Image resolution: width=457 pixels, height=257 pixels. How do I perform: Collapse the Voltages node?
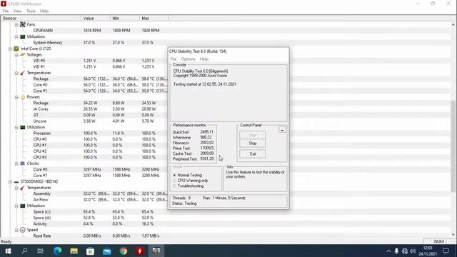click(x=16, y=55)
